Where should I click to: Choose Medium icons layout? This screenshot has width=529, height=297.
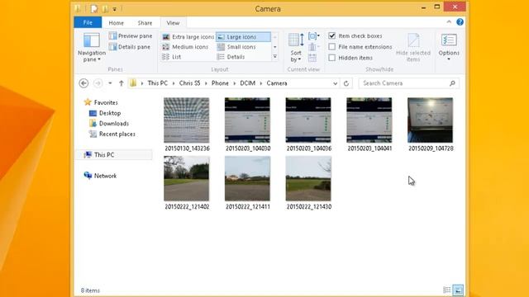(x=185, y=47)
